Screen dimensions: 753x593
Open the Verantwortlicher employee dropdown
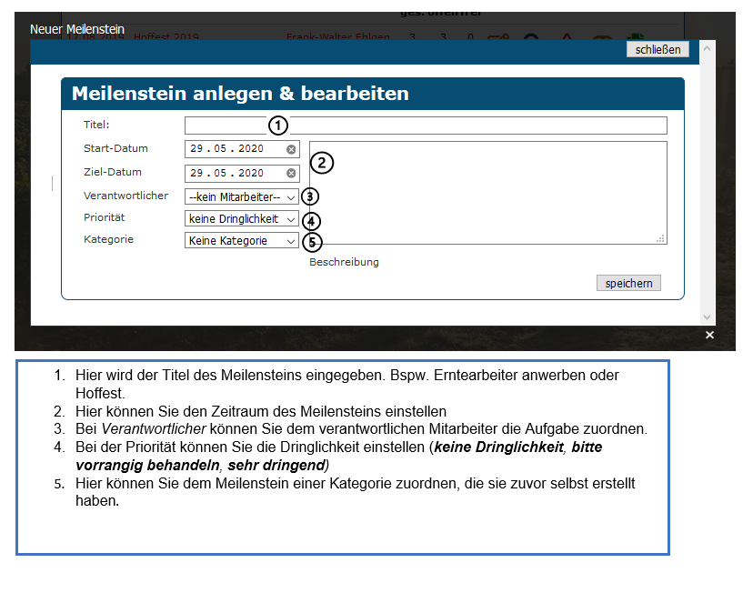pos(241,196)
